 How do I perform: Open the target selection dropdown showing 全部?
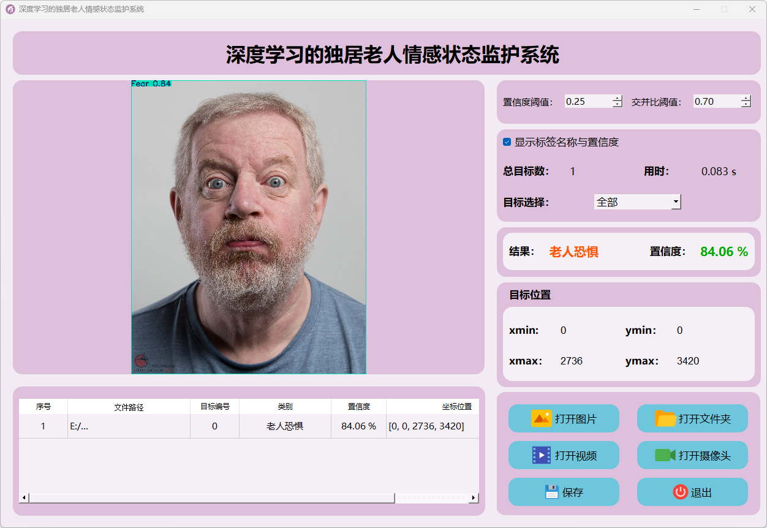(x=637, y=202)
